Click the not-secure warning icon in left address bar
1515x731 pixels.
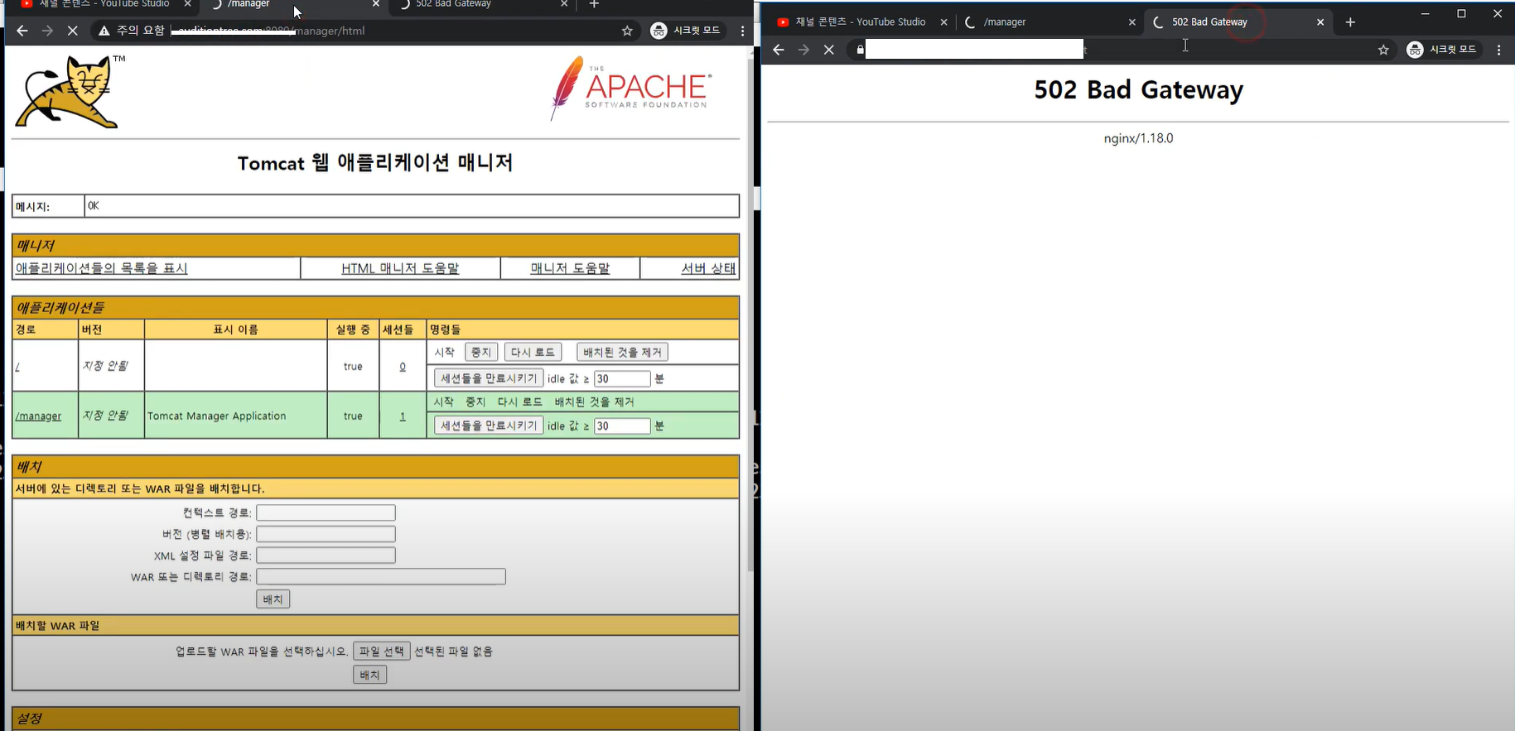click(104, 31)
